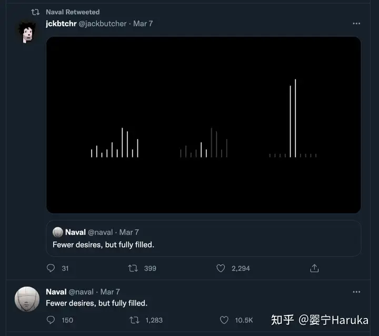Retweet jckbtchr's bar chart tweet

[133, 268]
